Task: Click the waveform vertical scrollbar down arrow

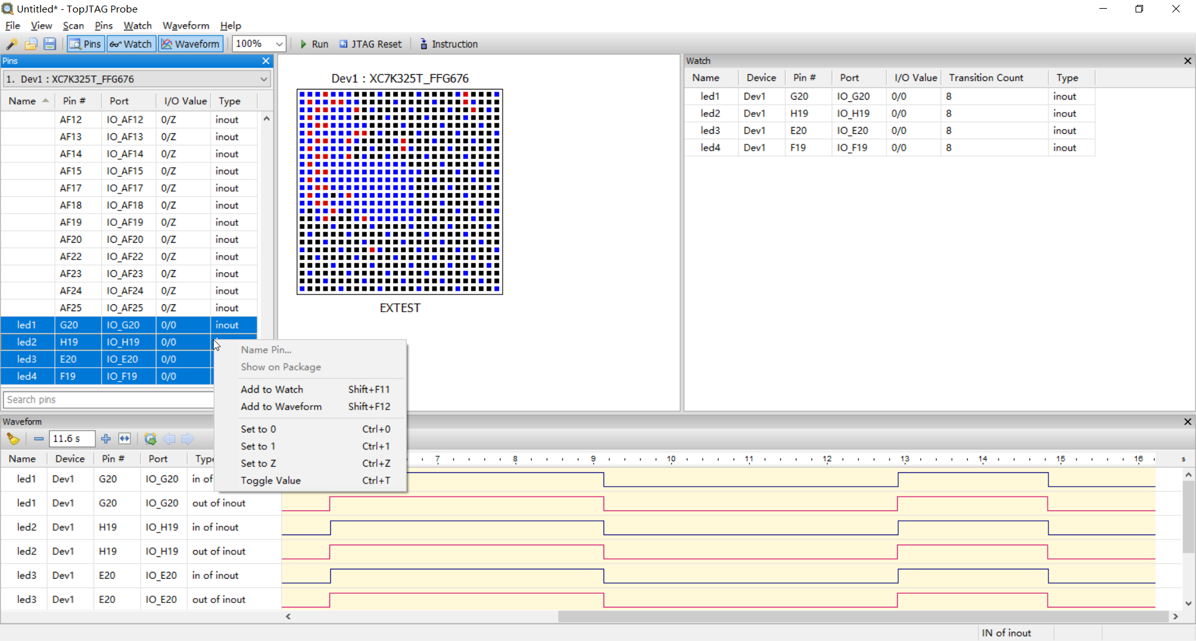Action: coord(1189,603)
